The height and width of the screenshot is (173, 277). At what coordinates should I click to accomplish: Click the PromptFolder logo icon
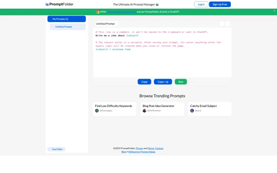47,4
